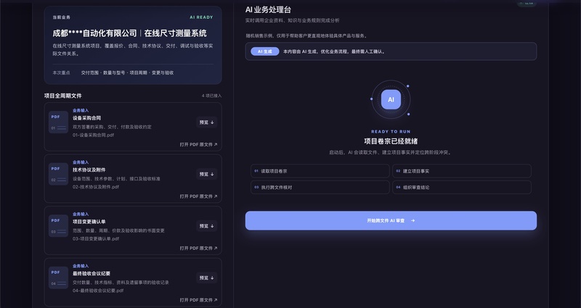581x308 pixels.
Task: Expand 预览 for 最终验收会议纪要
Action: click(207, 278)
